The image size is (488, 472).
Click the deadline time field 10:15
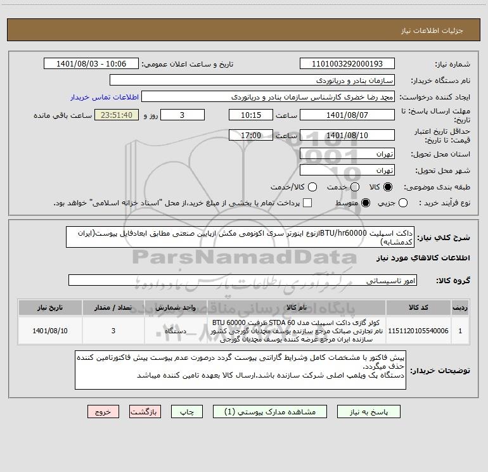251,115
